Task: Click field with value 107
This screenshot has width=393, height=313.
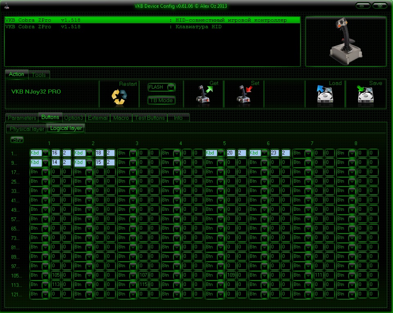Action: (143, 275)
